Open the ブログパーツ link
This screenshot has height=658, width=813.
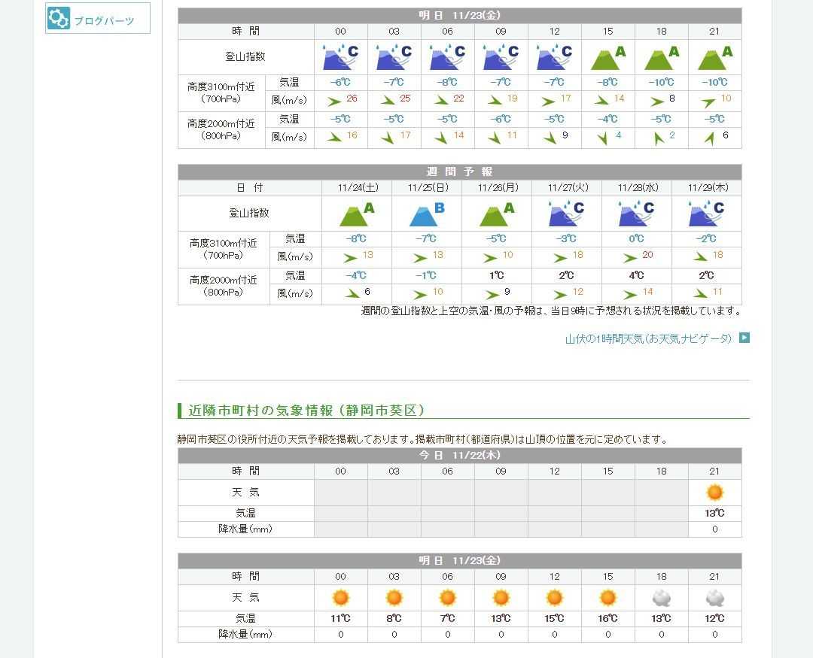point(104,21)
